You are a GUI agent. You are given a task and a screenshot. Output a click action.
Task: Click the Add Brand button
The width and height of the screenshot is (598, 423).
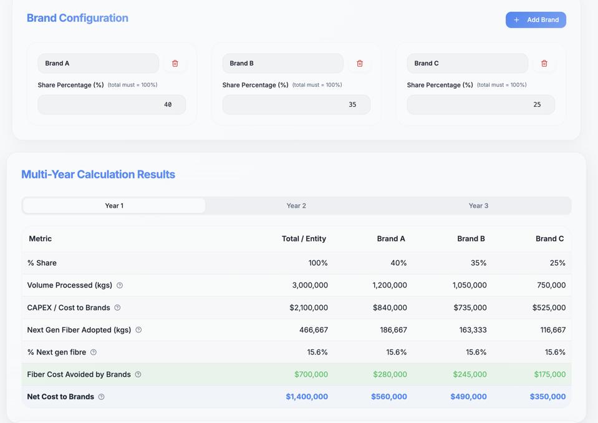[x=536, y=20]
